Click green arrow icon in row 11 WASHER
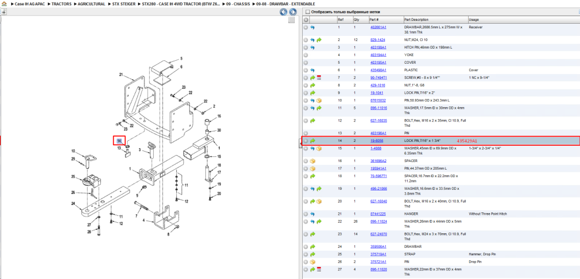 click(x=319, y=108)
